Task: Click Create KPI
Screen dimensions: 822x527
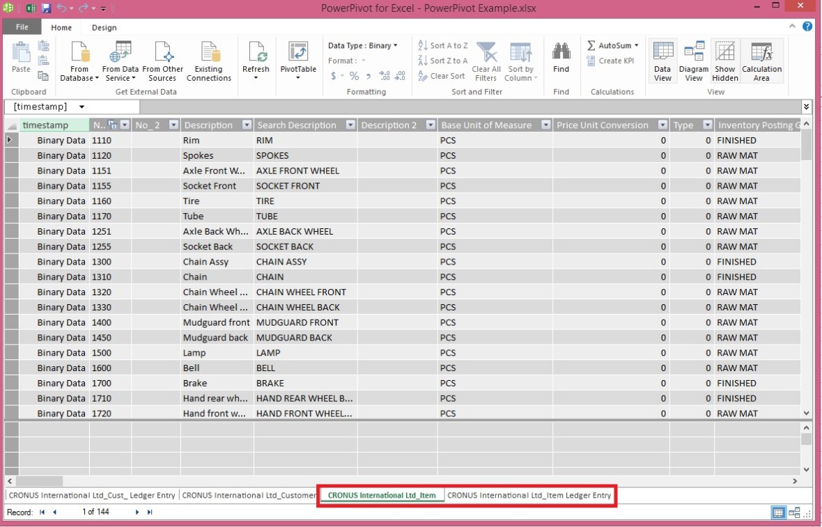Action: [x=612, y=61]
